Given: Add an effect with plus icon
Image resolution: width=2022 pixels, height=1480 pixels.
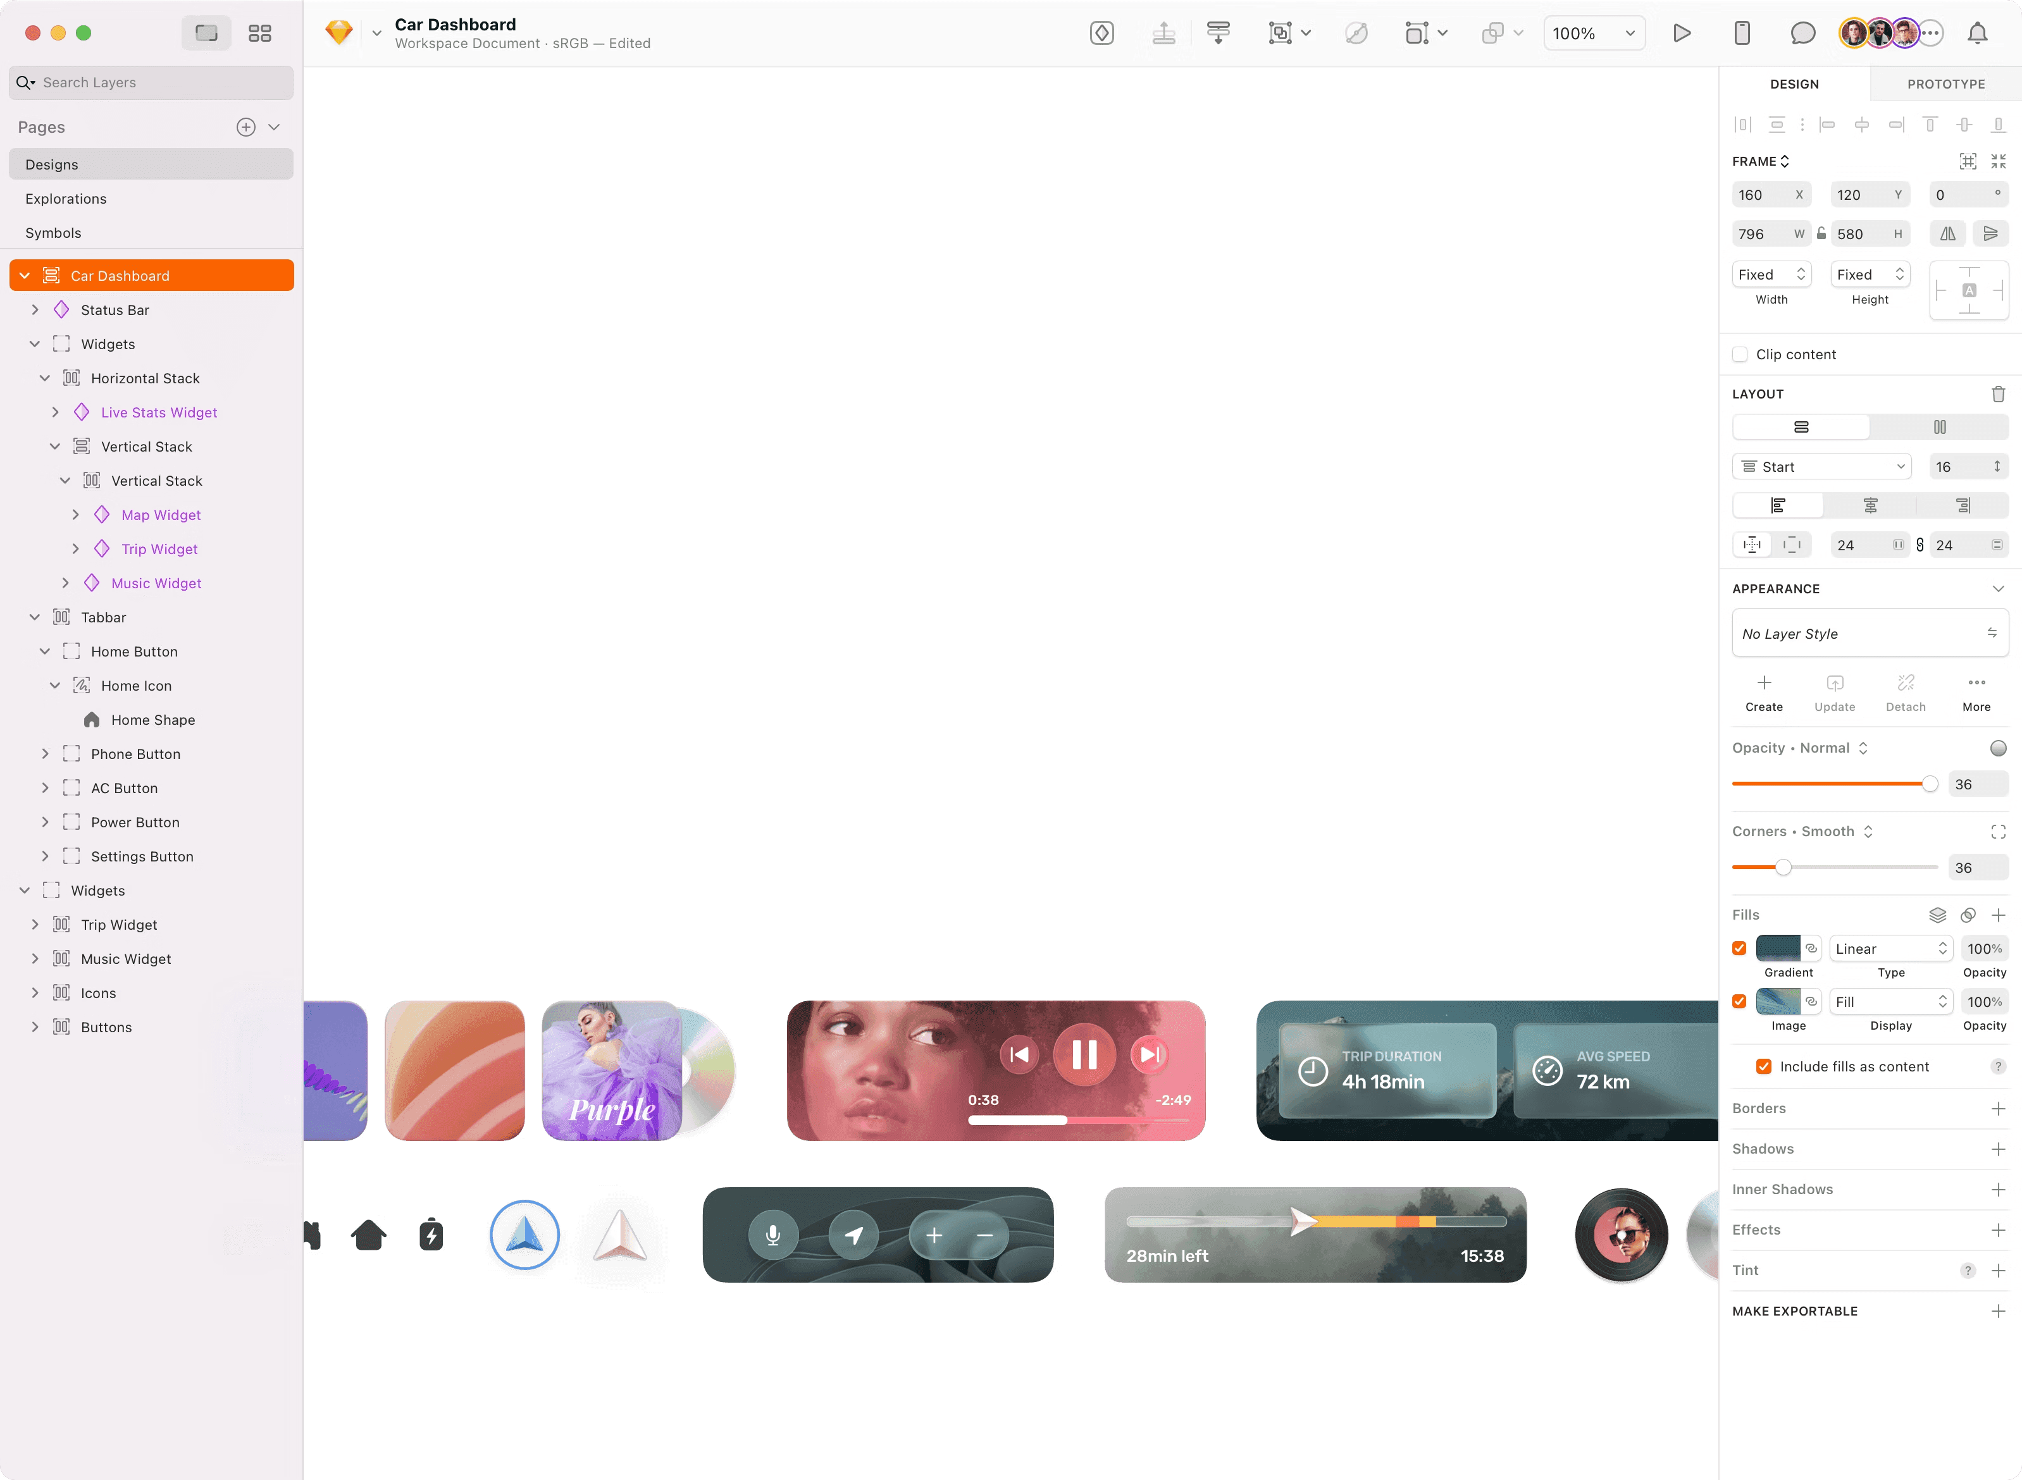Looking at the screenshot, I should tap(1998, 1230).
